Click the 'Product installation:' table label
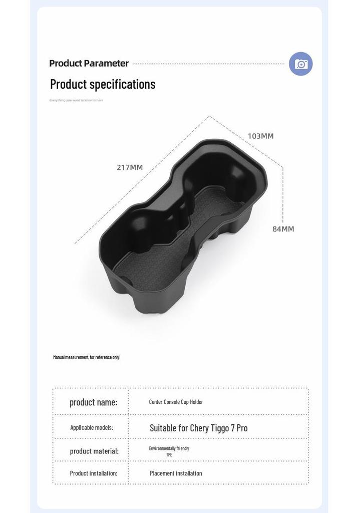The image size is (359, 513). click(x=94, y=473)
